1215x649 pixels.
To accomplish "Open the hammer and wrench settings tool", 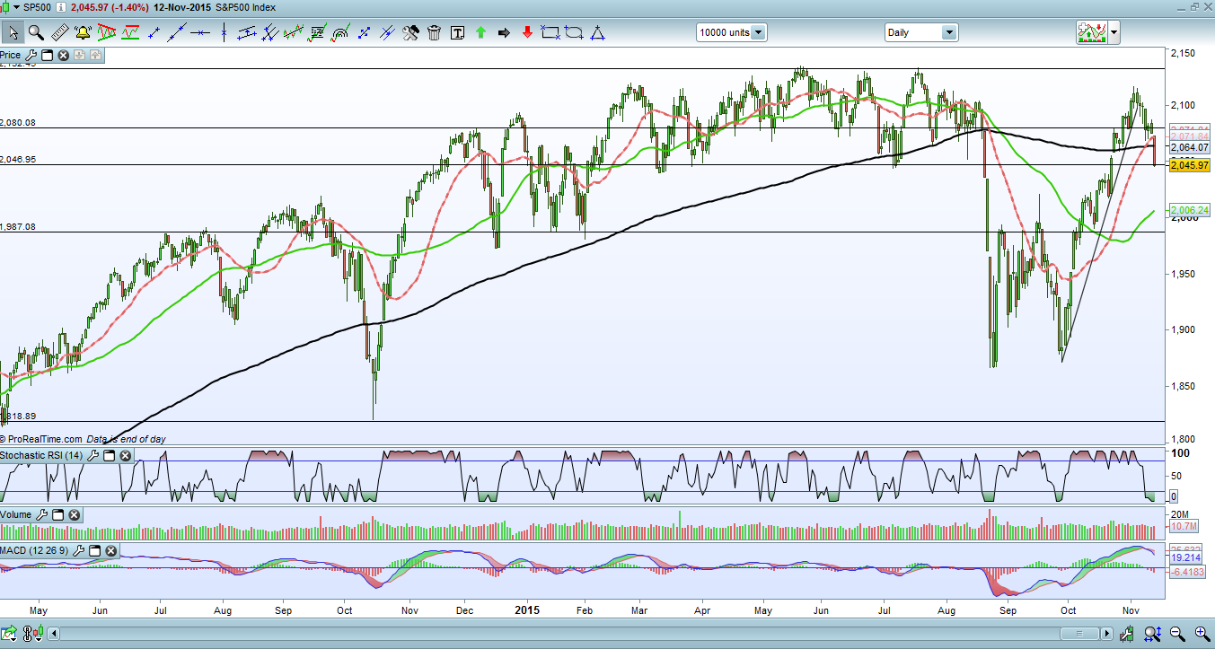I will [x=411, y=33].
